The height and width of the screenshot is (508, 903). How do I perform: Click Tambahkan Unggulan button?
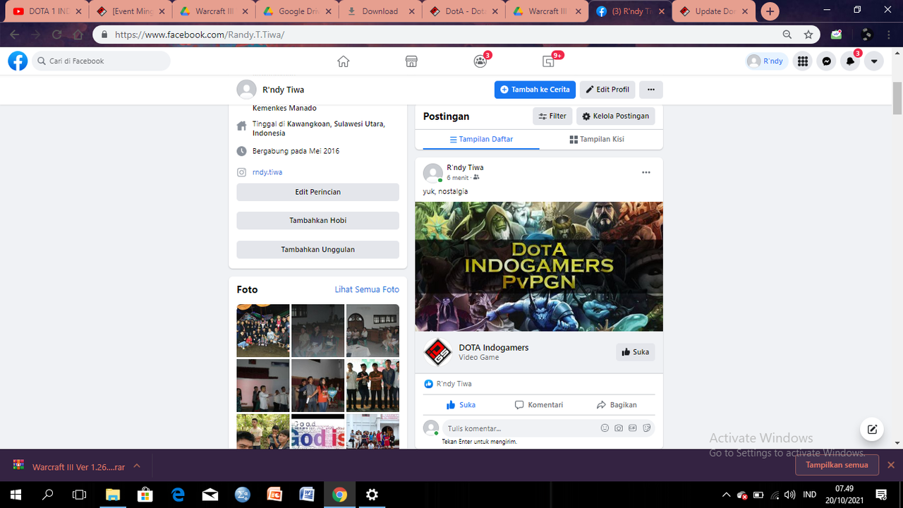coord(317,250)
